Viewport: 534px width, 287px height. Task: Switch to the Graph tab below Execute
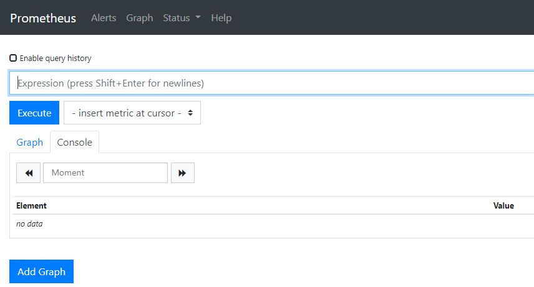[29, 143]
